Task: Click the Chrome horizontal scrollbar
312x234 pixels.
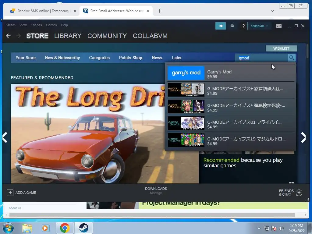Action: tap(152, 215)
